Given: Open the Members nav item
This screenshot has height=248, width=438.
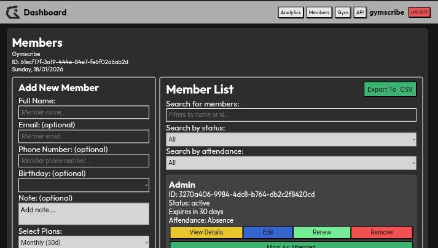Looking at the screenshot, I should 319,12.
